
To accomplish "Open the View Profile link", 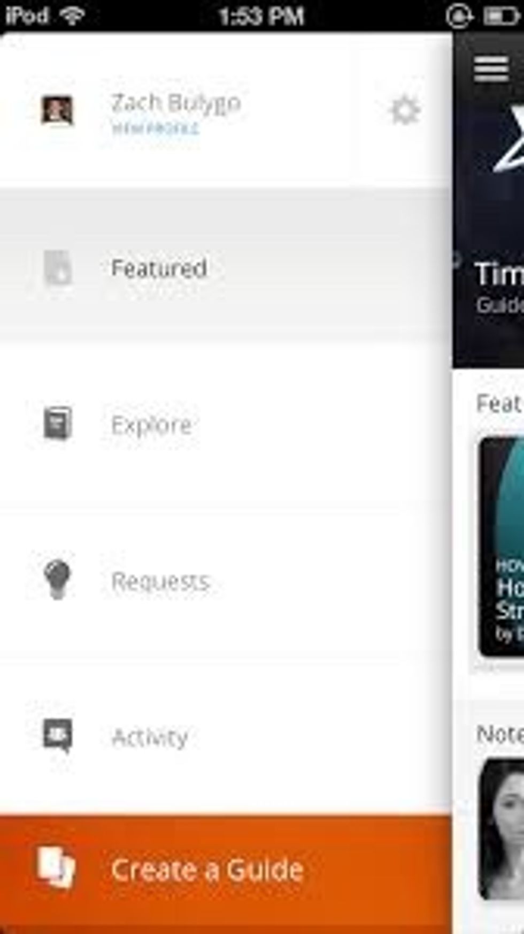I will (155, 129).
